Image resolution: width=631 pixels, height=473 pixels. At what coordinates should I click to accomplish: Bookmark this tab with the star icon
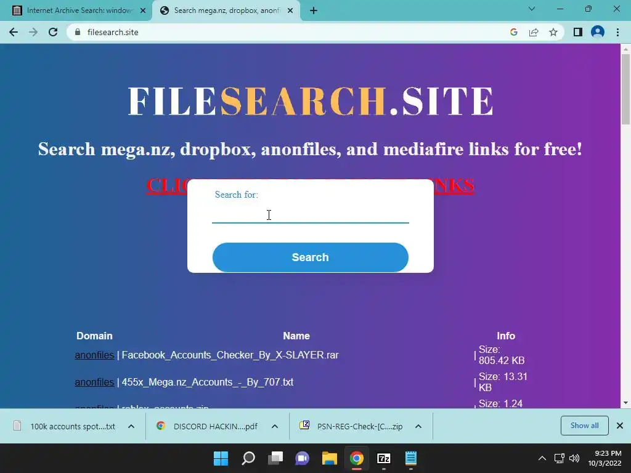pos(553,32)
